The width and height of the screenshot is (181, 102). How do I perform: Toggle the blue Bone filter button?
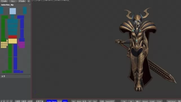click(x=54, y=101)
